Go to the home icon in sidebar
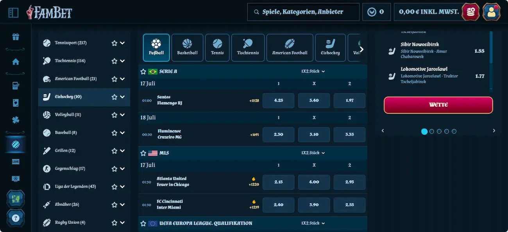508x232 pixels. (x=16, y=62)
